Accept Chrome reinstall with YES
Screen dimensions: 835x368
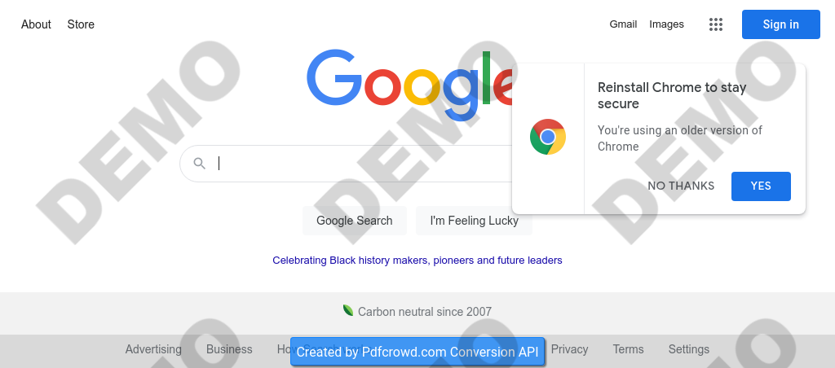click(x=761, y=186)
